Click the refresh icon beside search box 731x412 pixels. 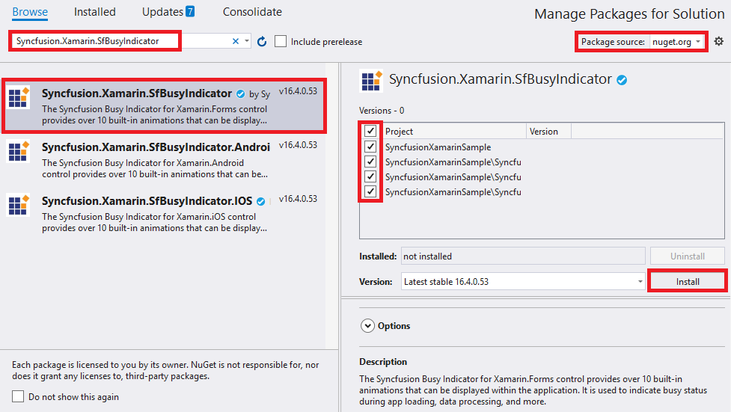pyautogui.click(x=262, y=42)
